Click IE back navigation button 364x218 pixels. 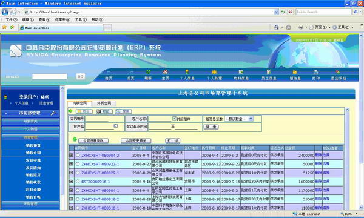pyautogui.click(x=5, y=12)
